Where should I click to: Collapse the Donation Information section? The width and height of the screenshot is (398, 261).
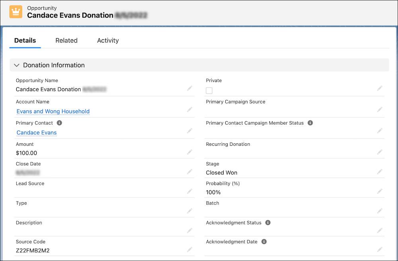pos(17,65)
